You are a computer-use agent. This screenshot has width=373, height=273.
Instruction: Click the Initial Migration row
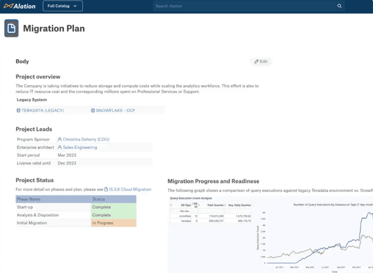[76, 223]
